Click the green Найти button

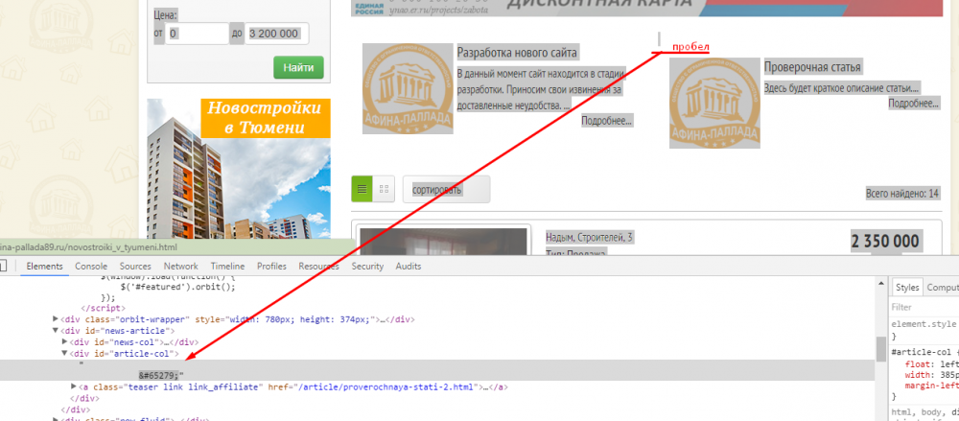point(298,67)
